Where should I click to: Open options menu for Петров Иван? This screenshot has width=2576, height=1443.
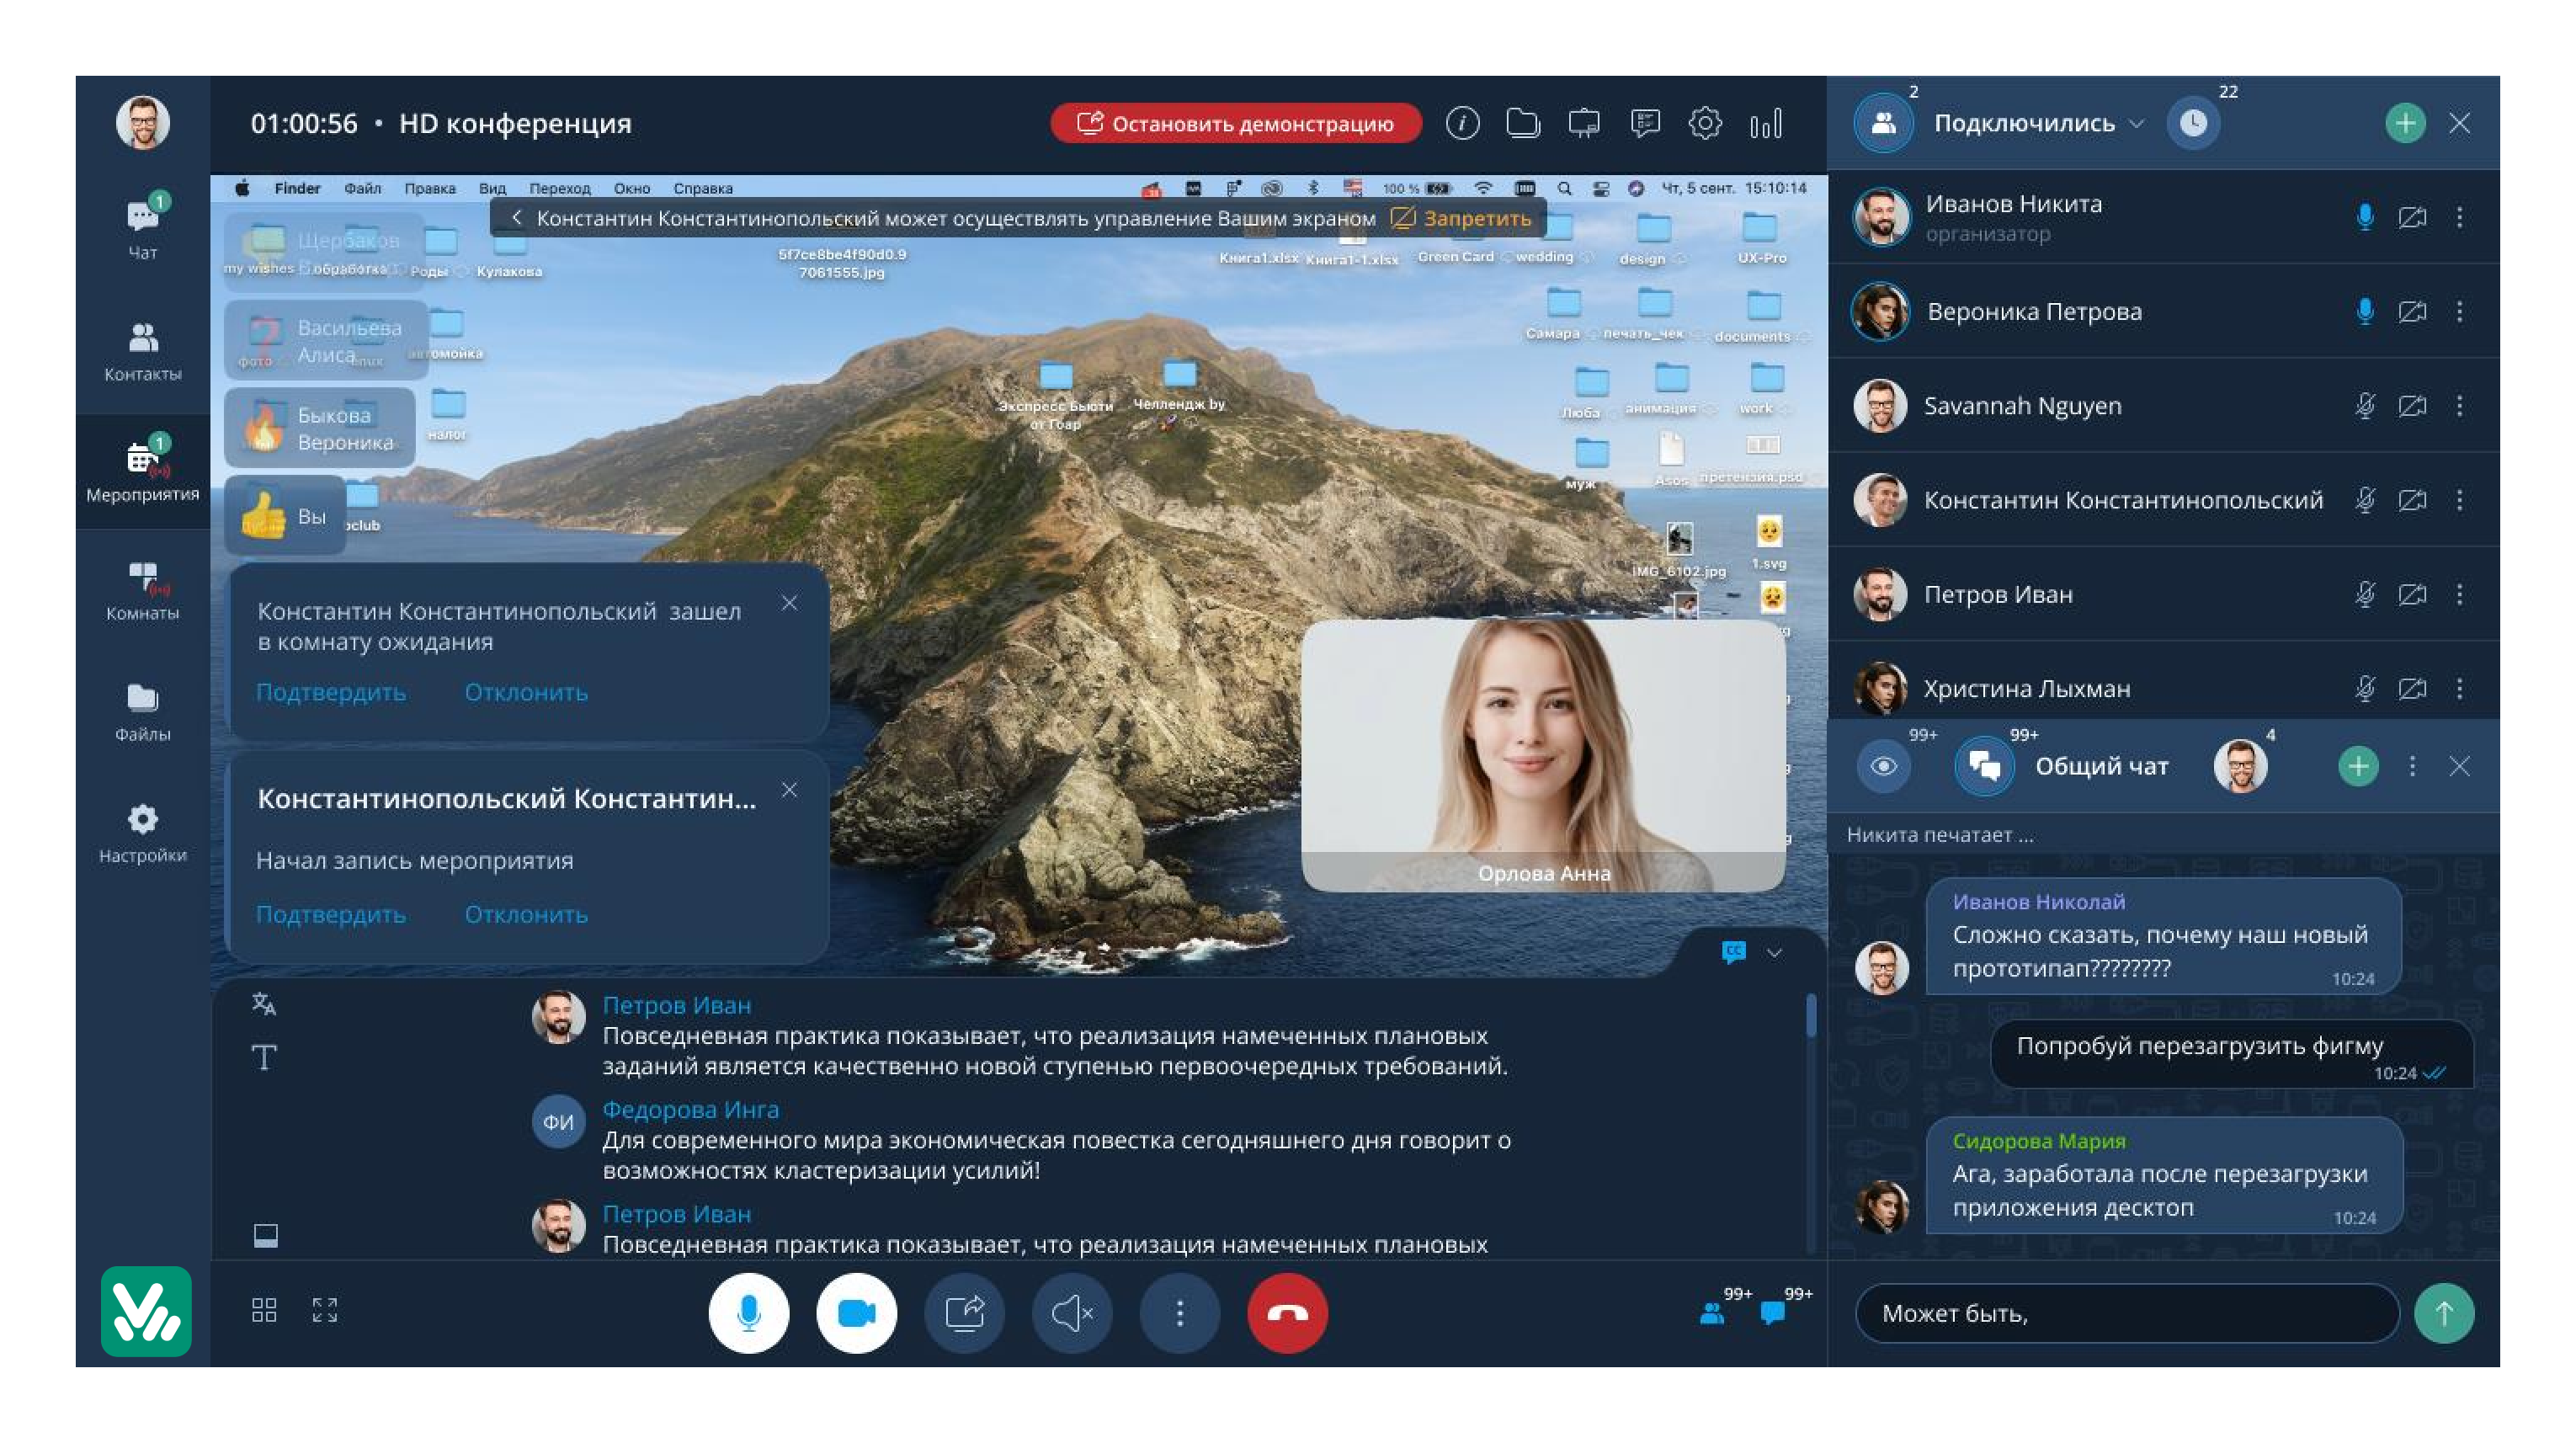click(2460, 595)
